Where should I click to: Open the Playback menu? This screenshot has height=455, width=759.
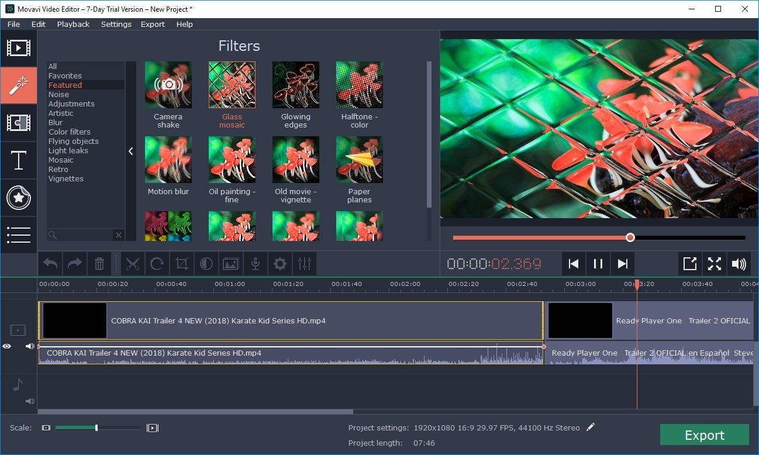pos(73,24)
